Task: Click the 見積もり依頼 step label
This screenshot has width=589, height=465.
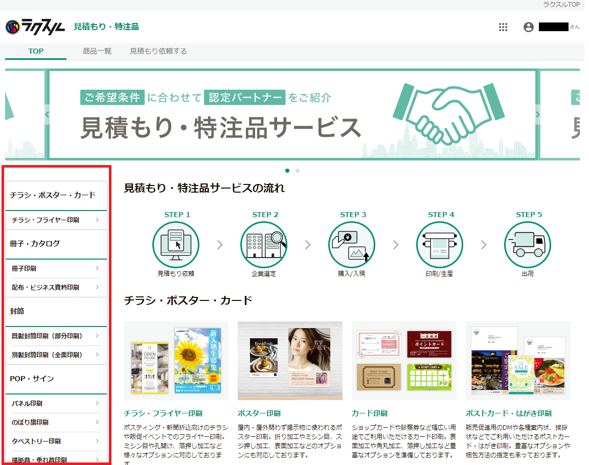Action: click(x=176, y=273)
